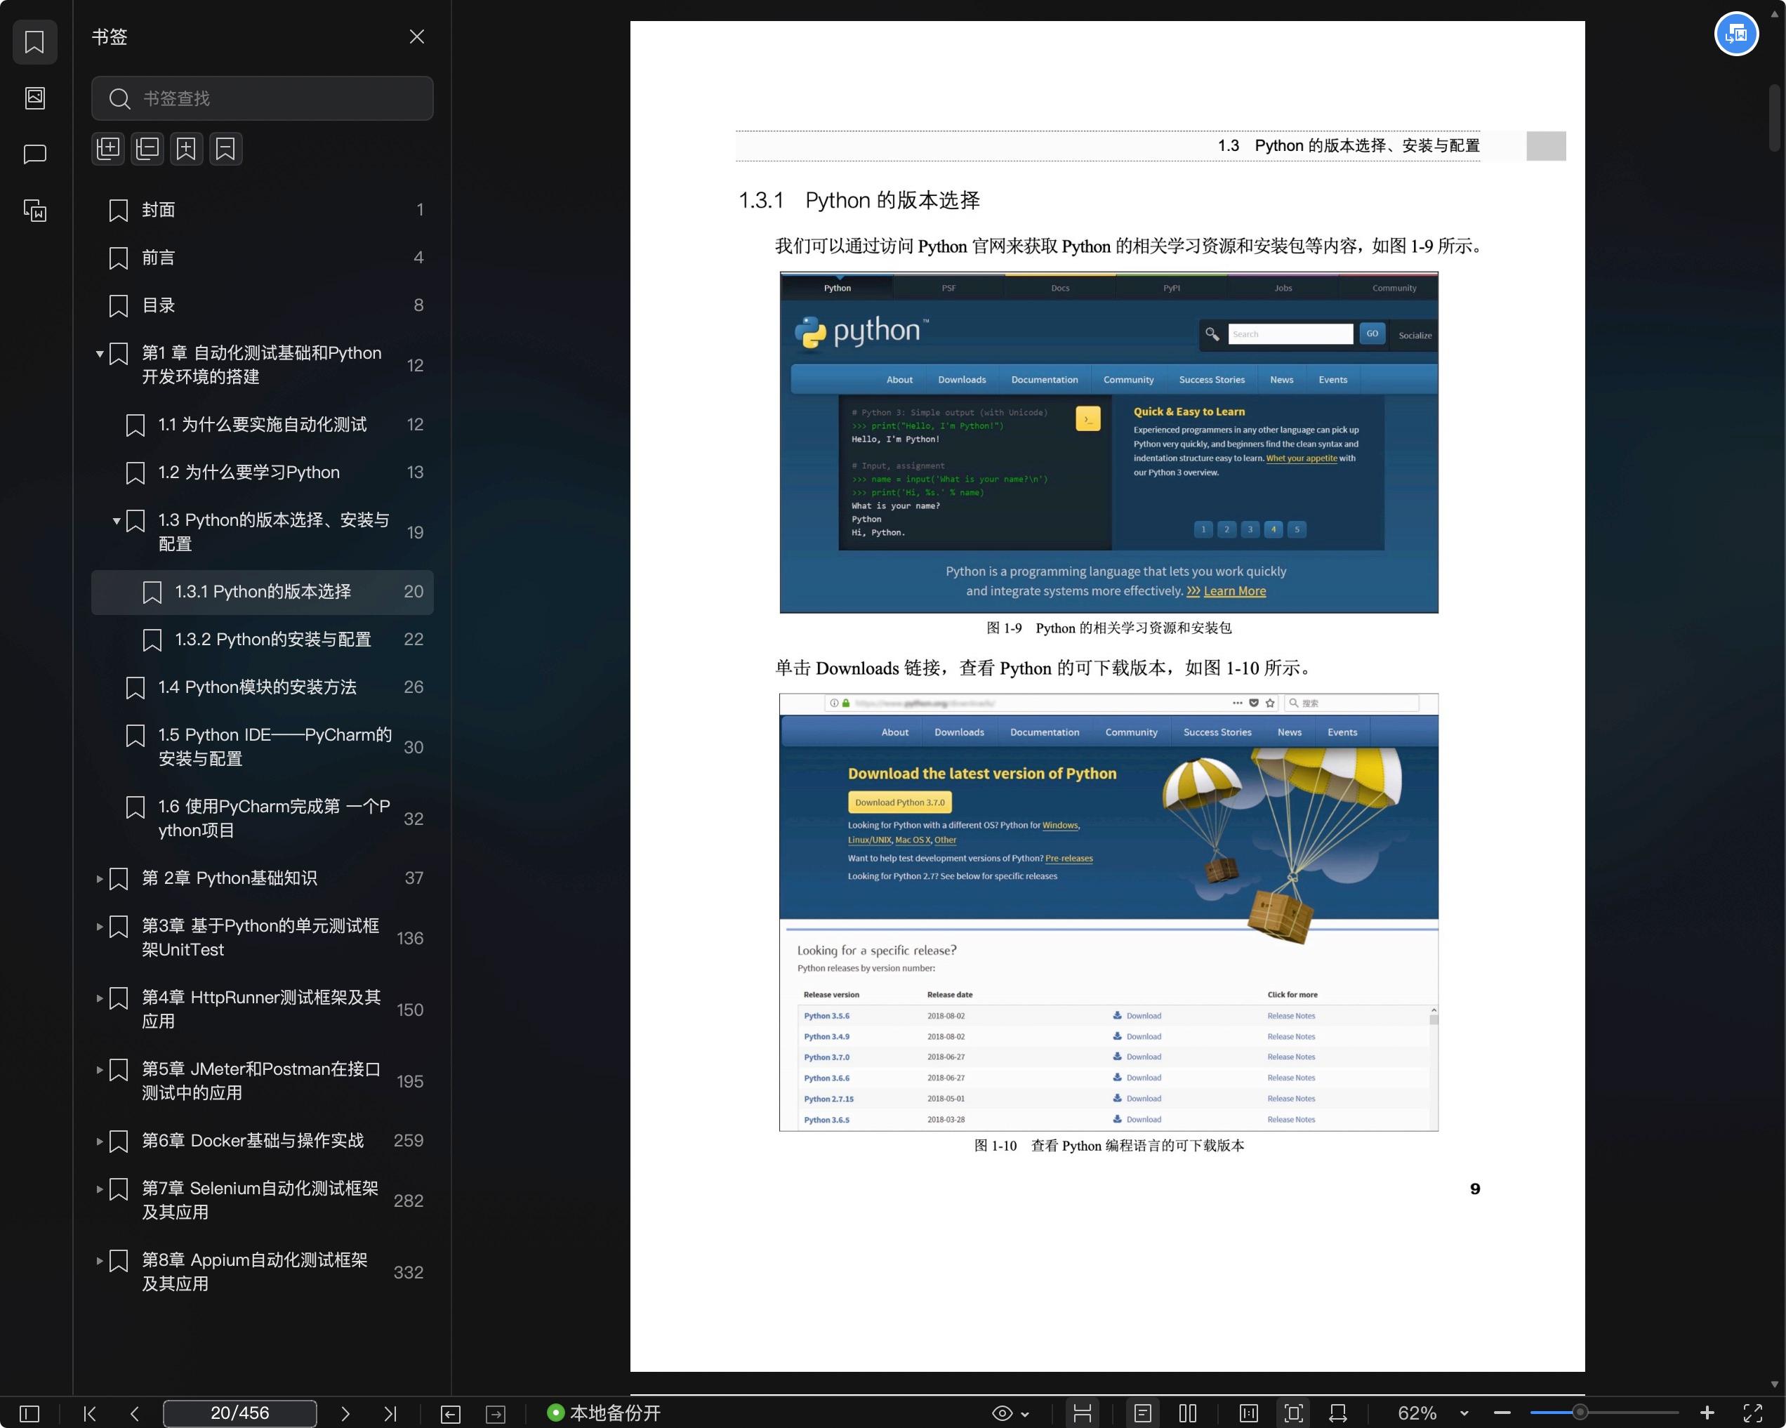This screenshot has height=1428, width=1786.
Task: Switch to single page view
Action: tap(1142, 1413)
